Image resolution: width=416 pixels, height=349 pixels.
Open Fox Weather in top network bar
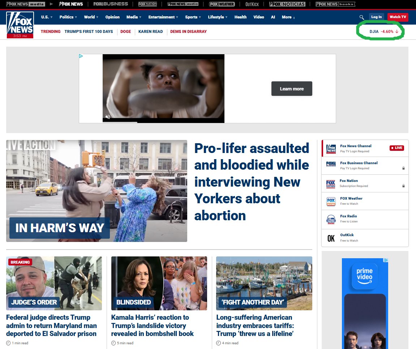point(222,4)
